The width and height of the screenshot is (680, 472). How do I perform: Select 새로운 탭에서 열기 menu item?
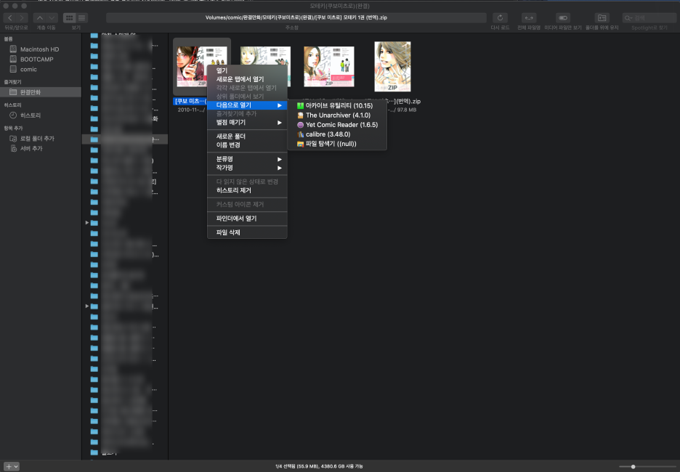240,79
